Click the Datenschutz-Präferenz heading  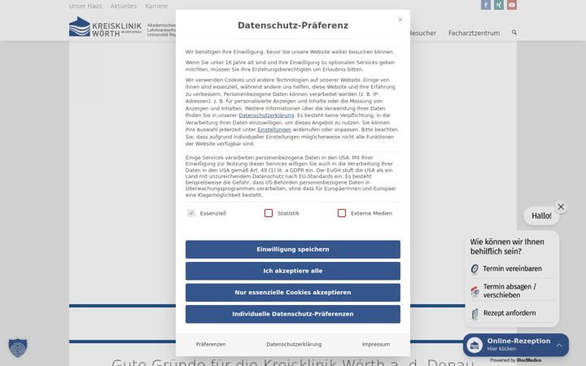point(293,25)
